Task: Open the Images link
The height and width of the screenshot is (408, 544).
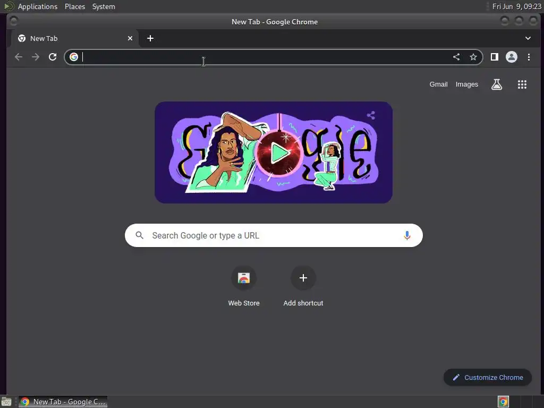Action: coord(466,84)
